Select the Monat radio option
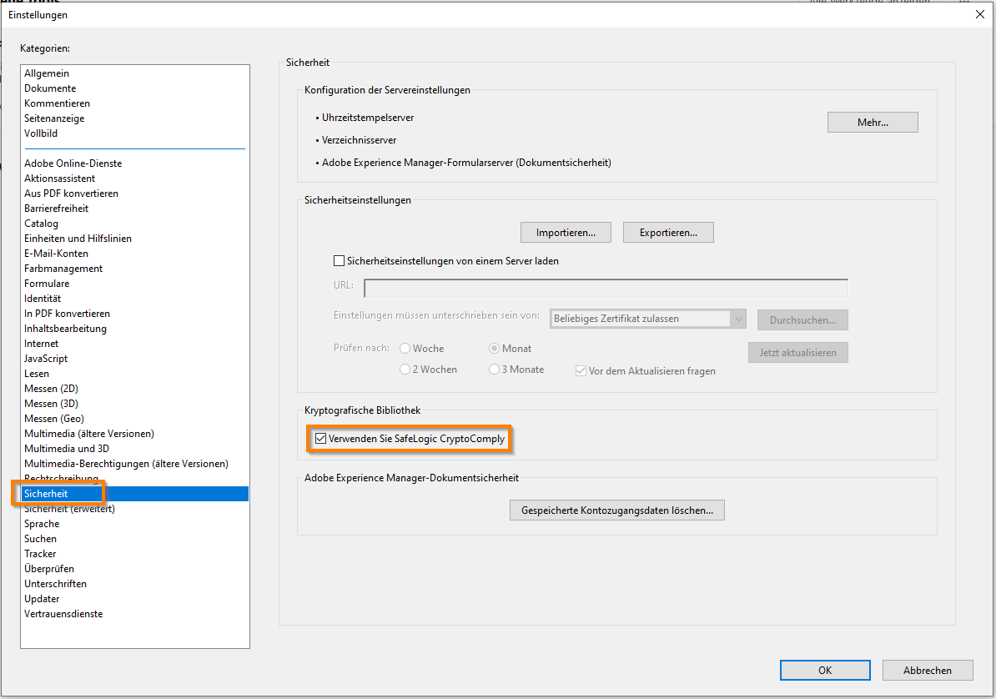 point(494,348)
